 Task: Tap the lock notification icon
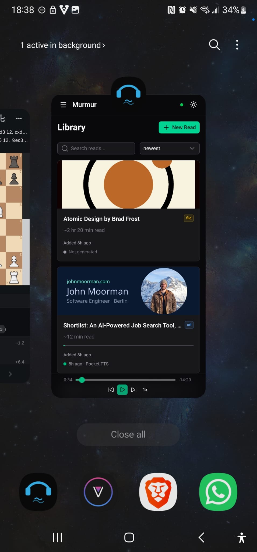(53, 10)
